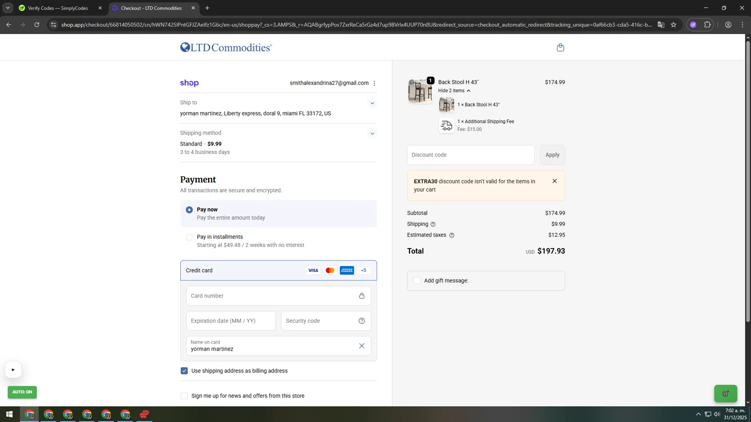Click the Shipping info question mark icon
The height and width of the screenshot is (422, 751).
(433, 224)
